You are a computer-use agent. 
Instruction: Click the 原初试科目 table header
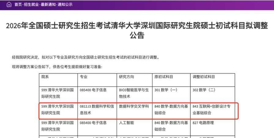point(171,80)
